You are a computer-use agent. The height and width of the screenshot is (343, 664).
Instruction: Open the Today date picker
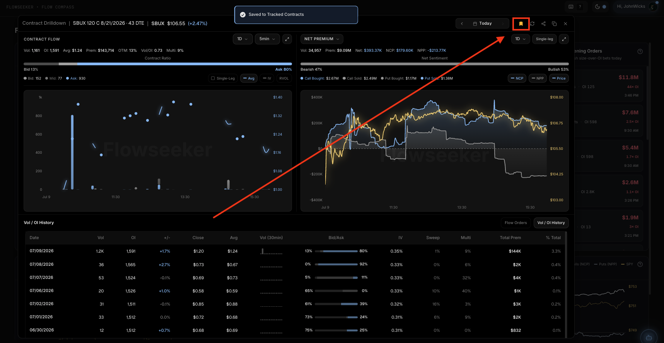tap(482, 24)
